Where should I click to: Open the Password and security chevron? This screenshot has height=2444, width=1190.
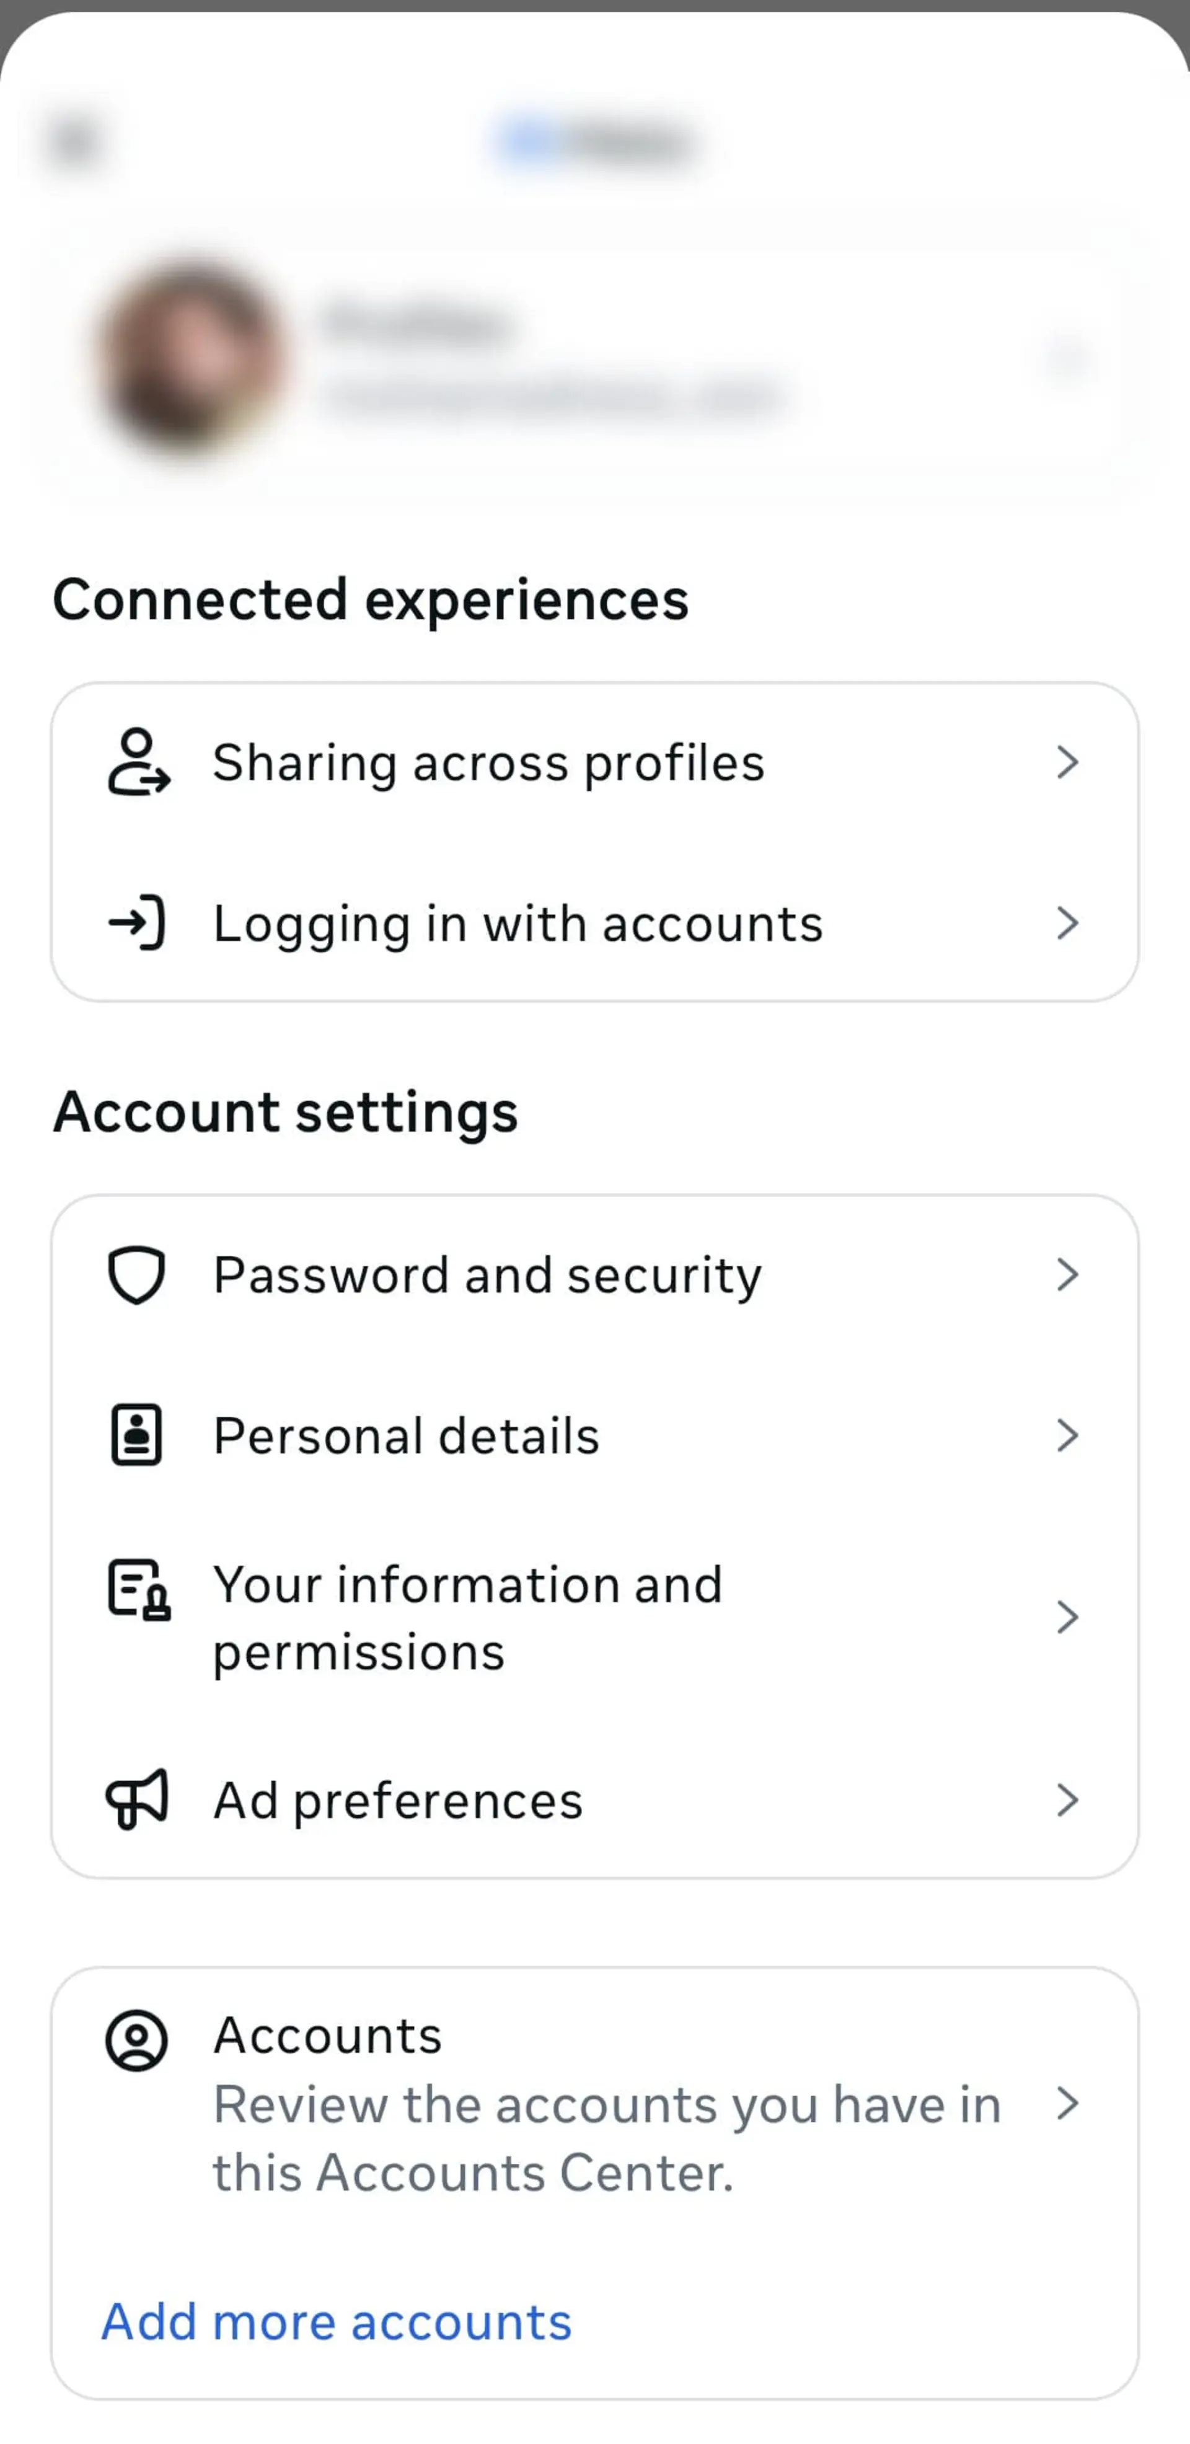coord(1067,1275)
